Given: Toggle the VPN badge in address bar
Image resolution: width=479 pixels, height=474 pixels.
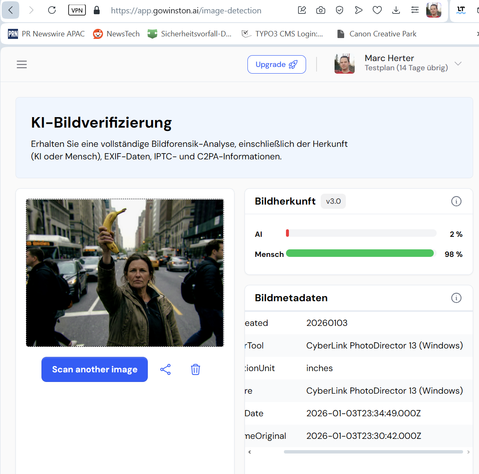Looking at the screenshot, I should (x=77, y=10).
